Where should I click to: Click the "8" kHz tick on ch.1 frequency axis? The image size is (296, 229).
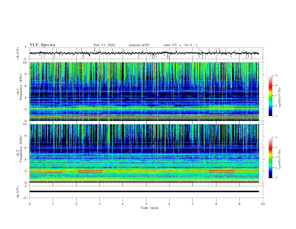(x=26, y=74)
